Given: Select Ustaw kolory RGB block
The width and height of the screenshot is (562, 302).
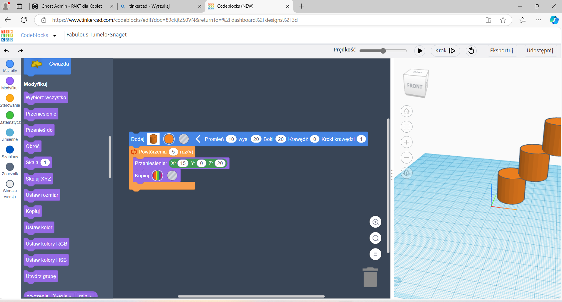Looking at the screenshot, I should click(46, 244).
